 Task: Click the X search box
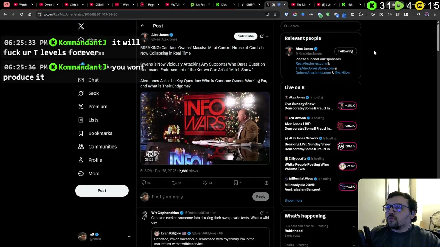point(321,26)
